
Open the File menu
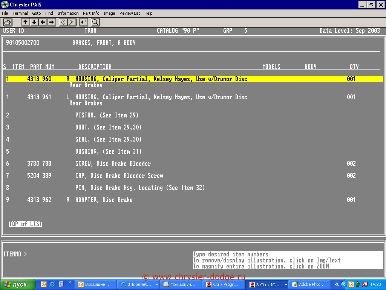click(x=5, y=13)
